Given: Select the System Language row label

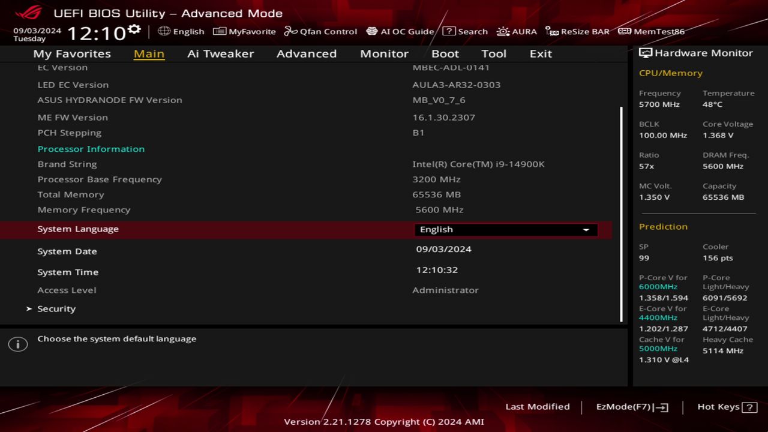Looking at the screenshot, I should (78, 229).
